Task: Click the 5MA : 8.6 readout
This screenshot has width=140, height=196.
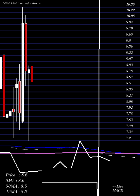Action: tap(15, 181)
